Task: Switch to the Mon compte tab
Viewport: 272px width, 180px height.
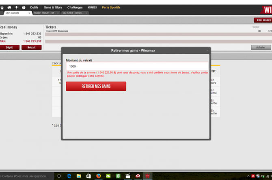Action: pos(16,13)
